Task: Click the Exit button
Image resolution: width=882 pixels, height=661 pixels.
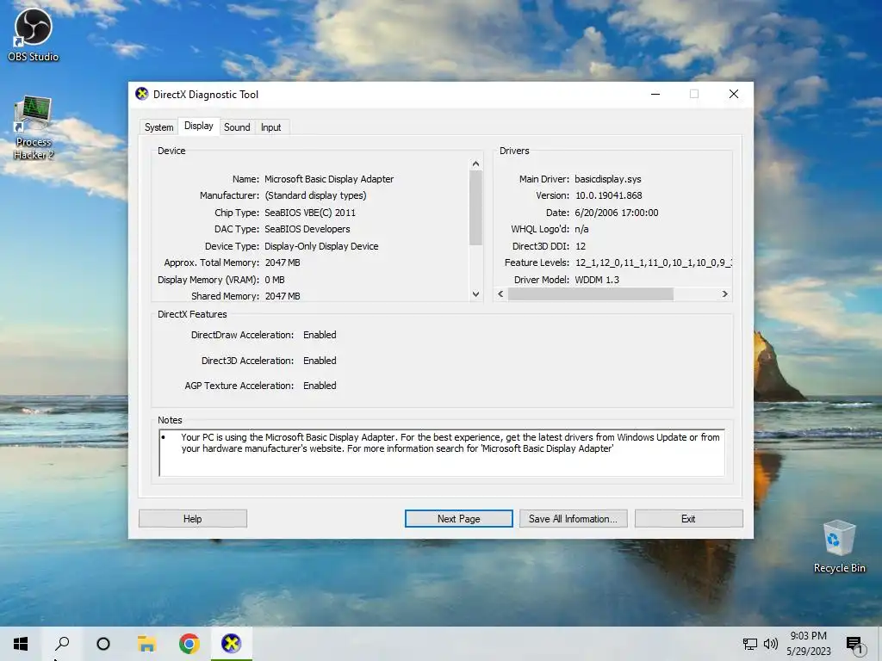Action: coord(688,519)
